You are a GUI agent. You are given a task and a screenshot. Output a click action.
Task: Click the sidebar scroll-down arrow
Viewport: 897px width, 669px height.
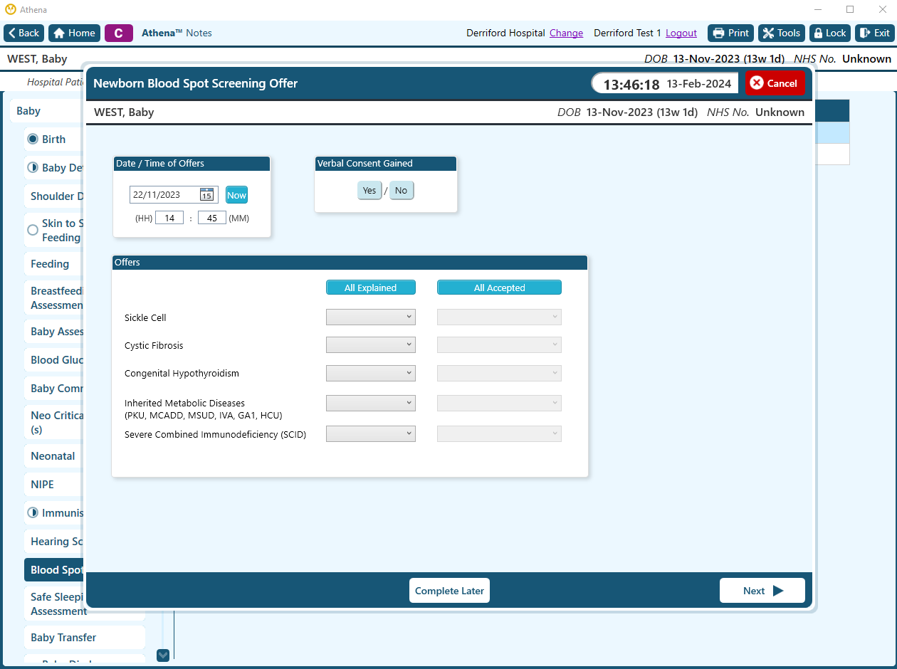pyautogui.click(x=163, y=655)
